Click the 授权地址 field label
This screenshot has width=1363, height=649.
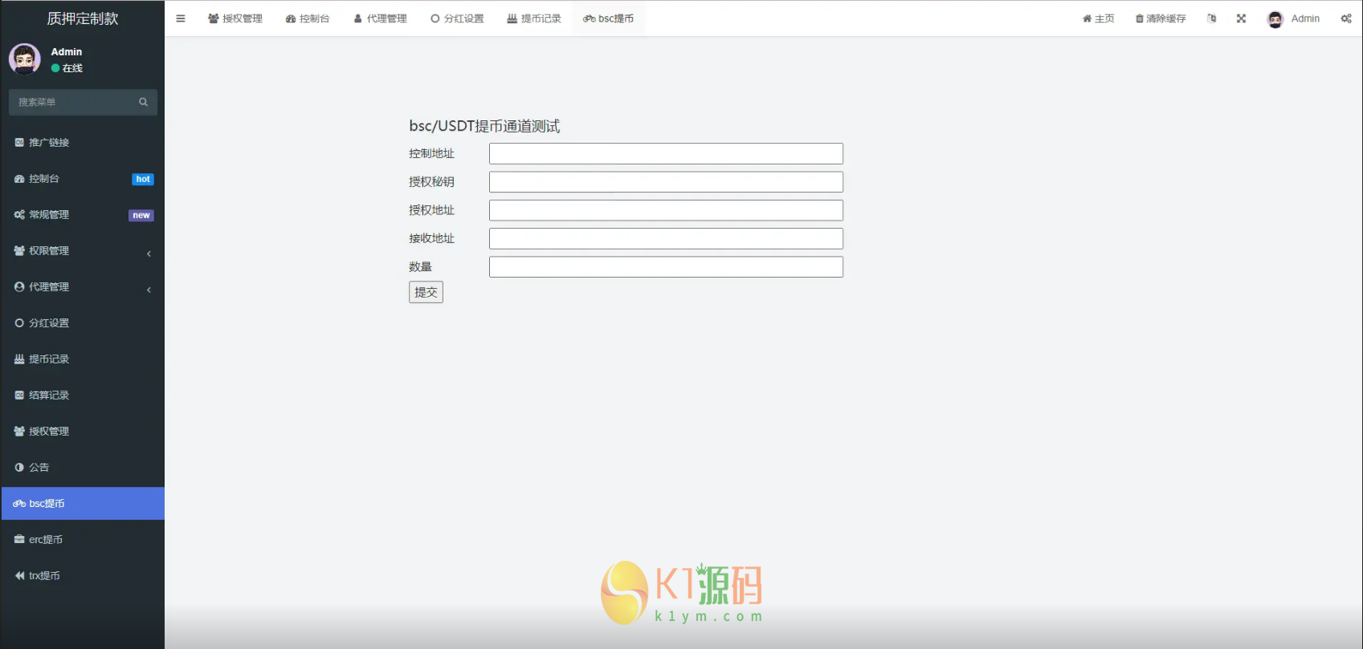pos(432,210)
